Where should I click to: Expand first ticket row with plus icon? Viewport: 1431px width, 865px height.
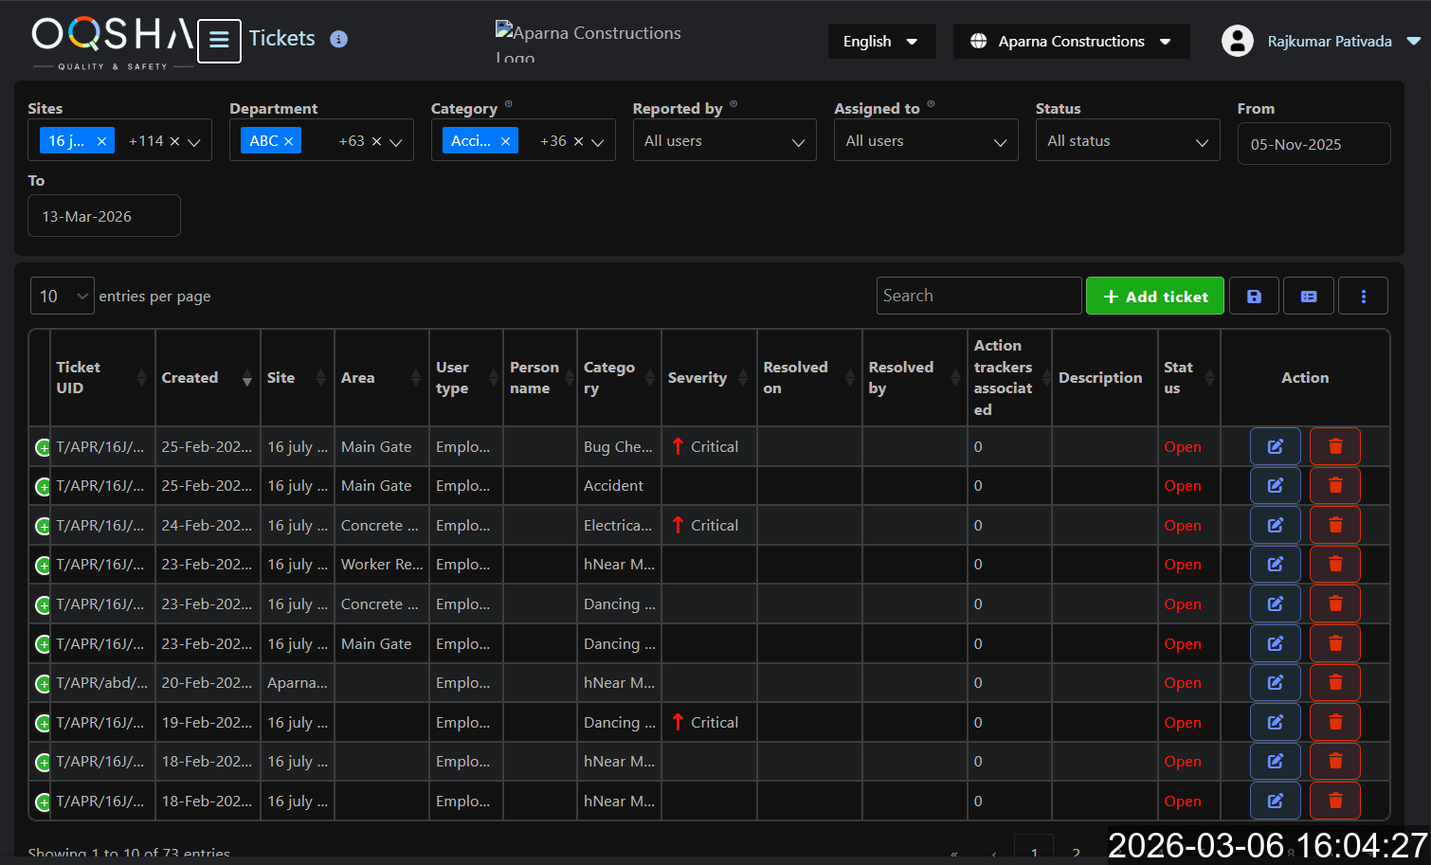coord(43,447)
